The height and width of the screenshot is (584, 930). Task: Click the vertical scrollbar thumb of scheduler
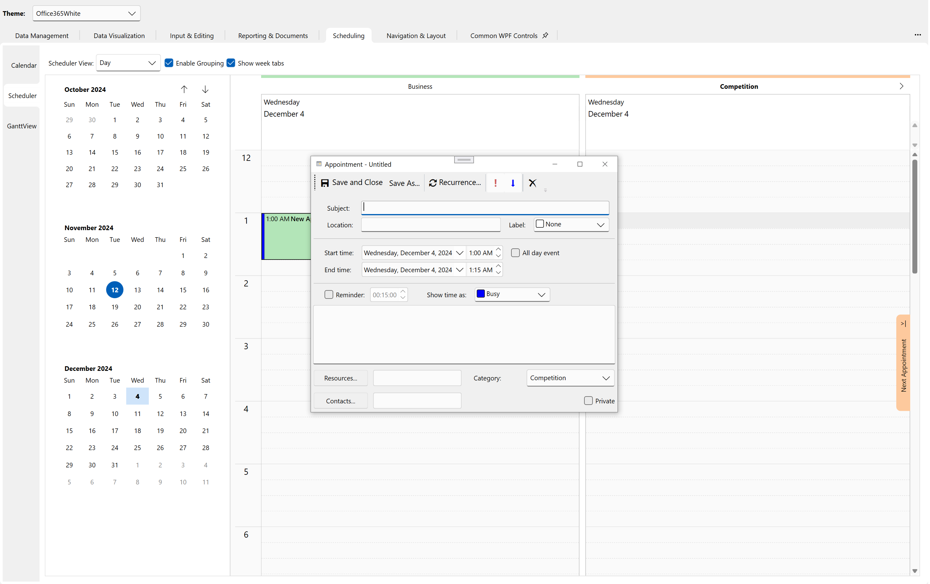pos(915,216)
